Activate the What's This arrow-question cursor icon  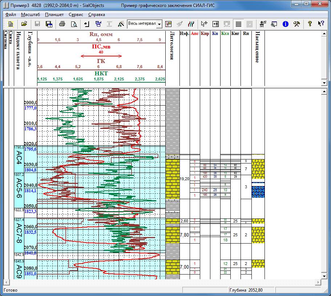321,24
